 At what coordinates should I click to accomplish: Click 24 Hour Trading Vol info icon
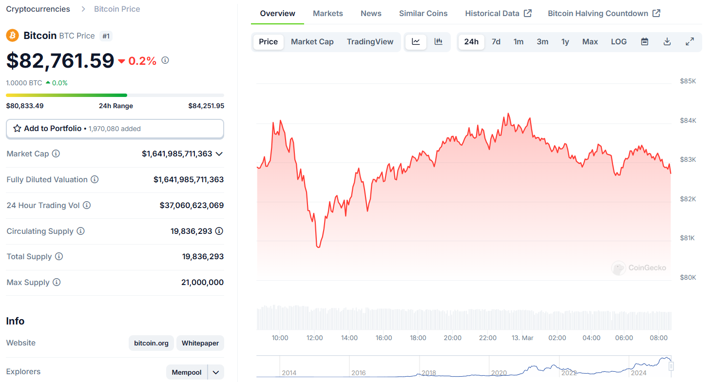pyautogui.click(x=87, y=205)
